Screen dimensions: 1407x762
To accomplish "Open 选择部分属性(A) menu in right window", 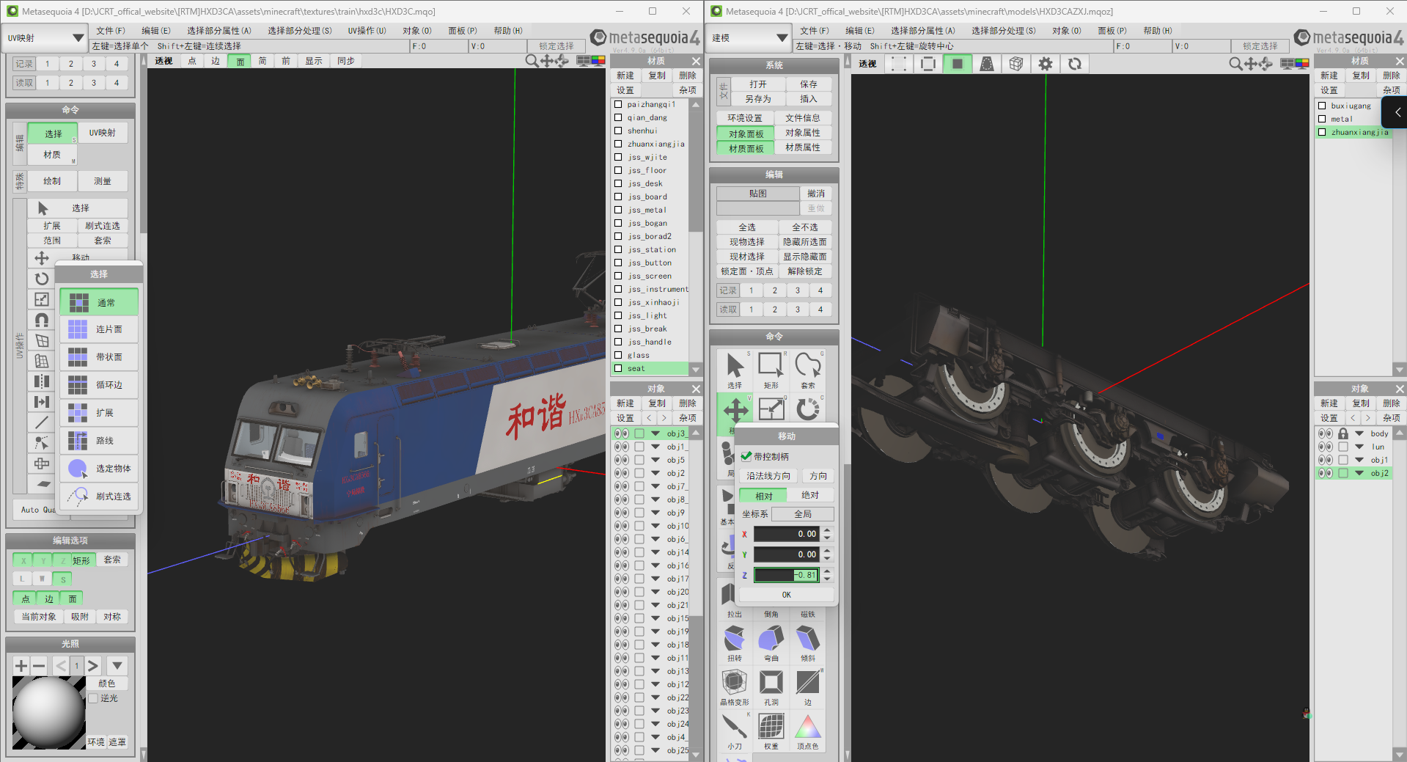I will [923, 31].
